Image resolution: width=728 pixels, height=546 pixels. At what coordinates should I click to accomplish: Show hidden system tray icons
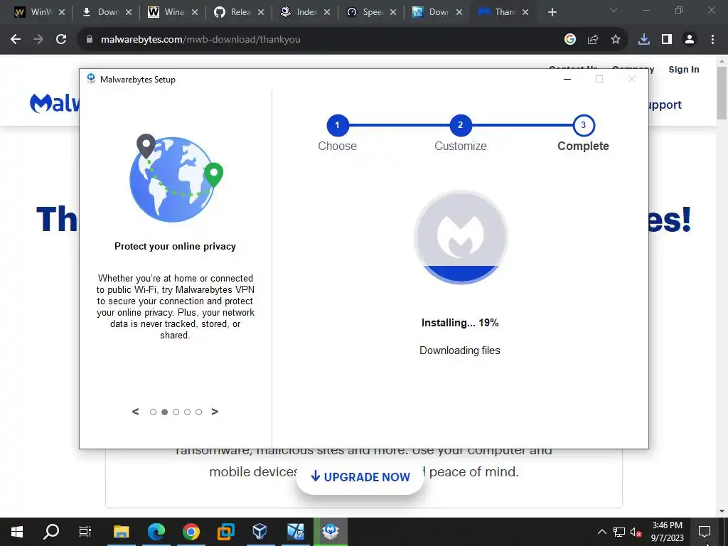click(601, 532)
